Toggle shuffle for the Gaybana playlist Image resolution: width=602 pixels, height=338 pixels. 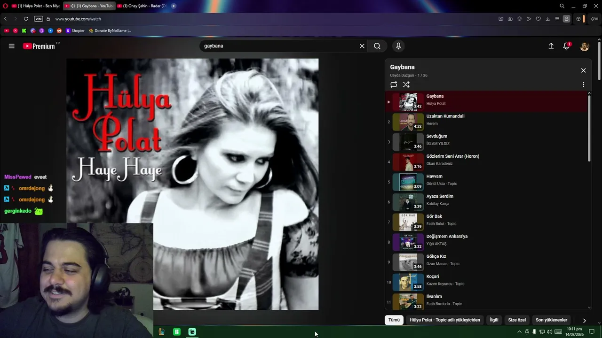(406, 84)
